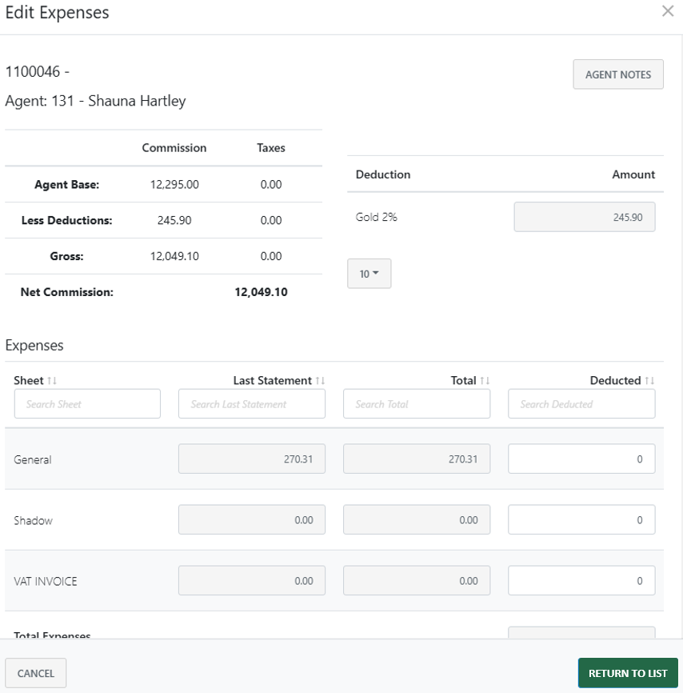This screenshot has width=683, height=693.
Task: Select the Deducted input for Shadow
Action: [x=581, y=519]
